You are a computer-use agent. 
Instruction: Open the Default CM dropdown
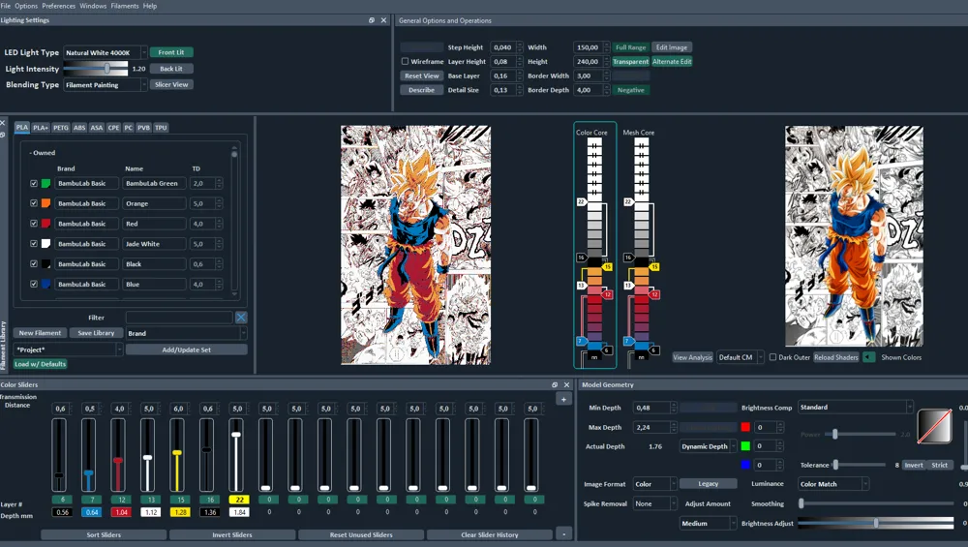(x=741, y=357)
